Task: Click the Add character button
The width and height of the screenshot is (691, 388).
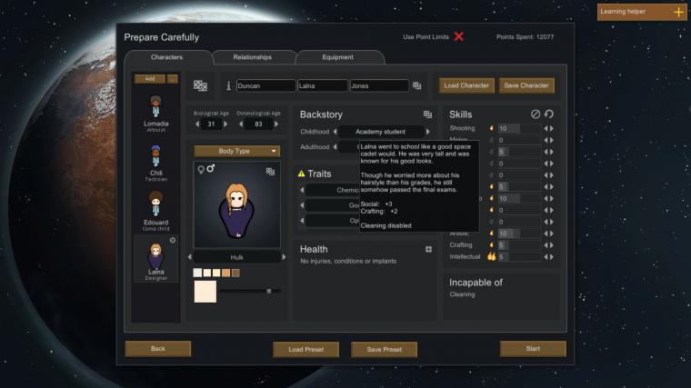Action: click(150, 79)
